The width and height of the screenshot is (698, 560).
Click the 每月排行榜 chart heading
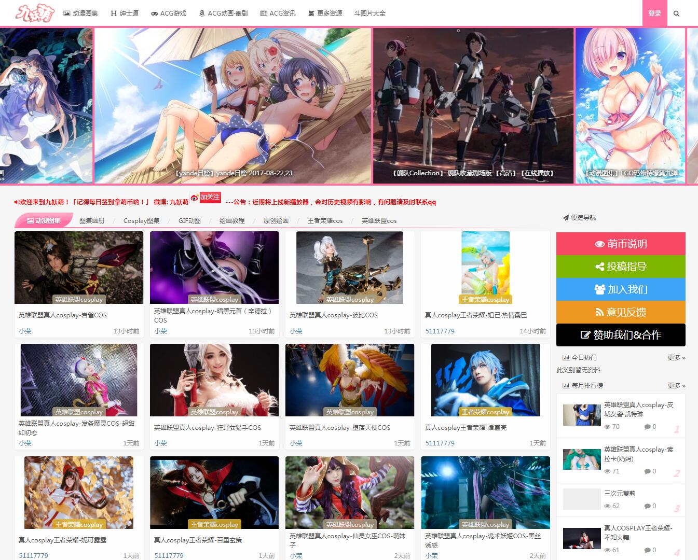pos(583,386)
